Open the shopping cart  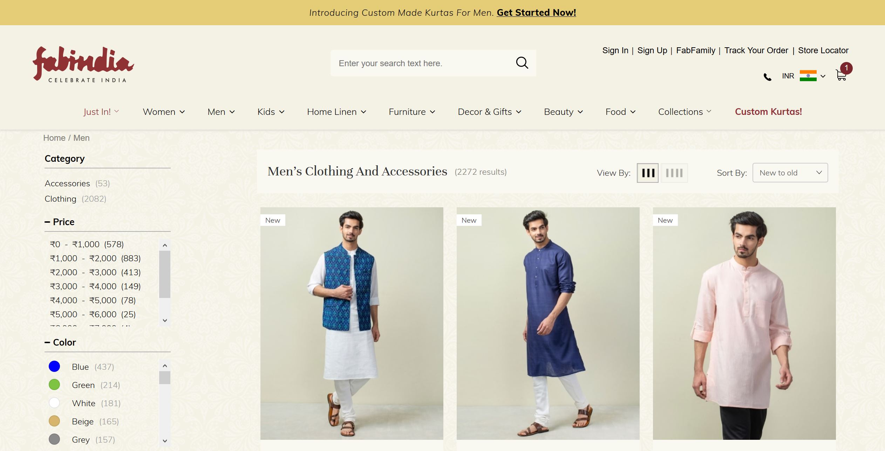[x=841, y=75]
